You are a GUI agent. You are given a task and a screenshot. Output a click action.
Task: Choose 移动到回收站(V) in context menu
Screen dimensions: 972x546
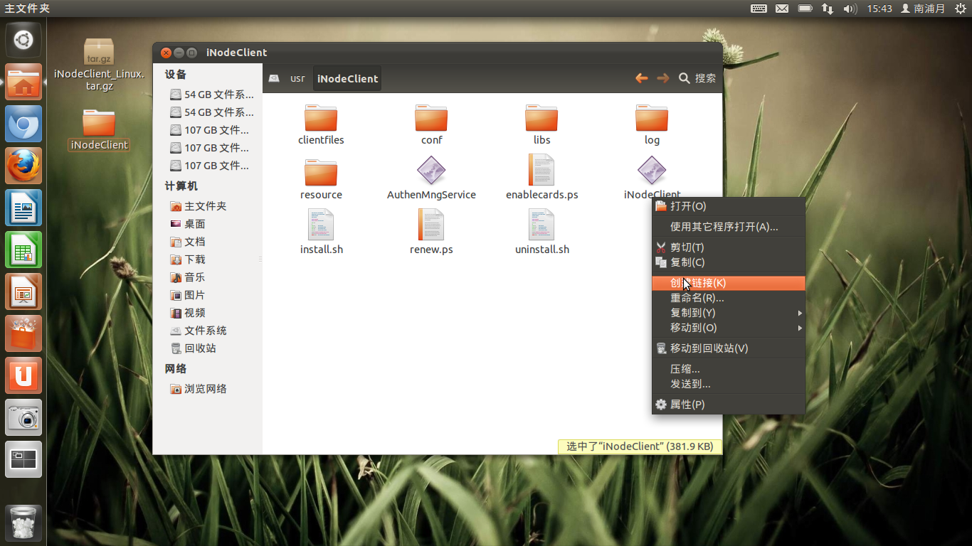point(729,348)
